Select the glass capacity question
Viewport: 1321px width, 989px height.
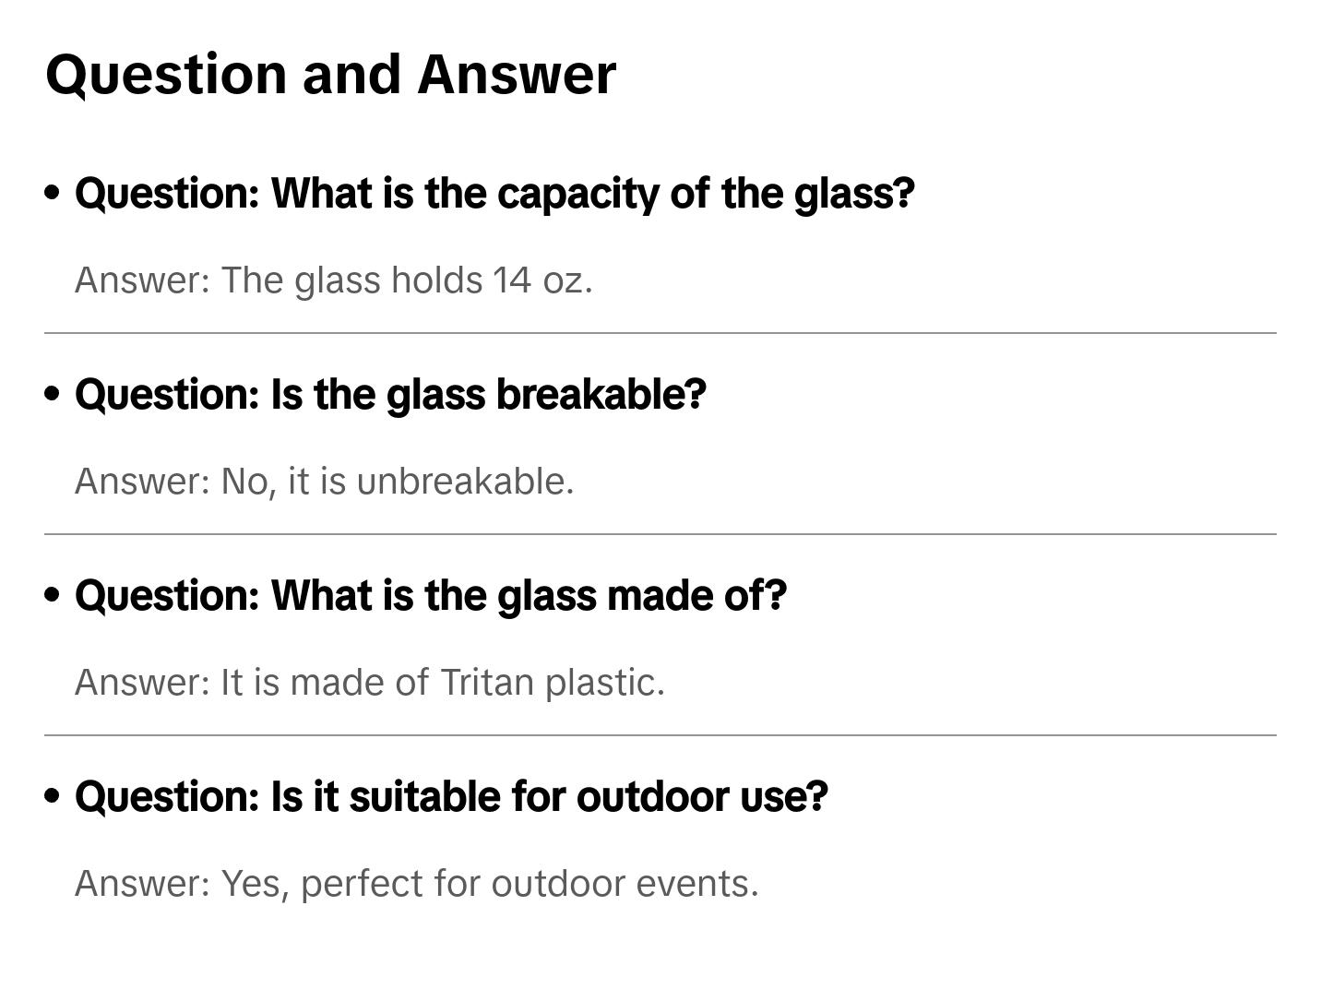tap(494, 194)
